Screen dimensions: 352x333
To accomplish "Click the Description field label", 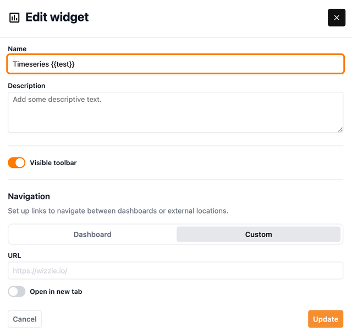I will pos(26,86).
